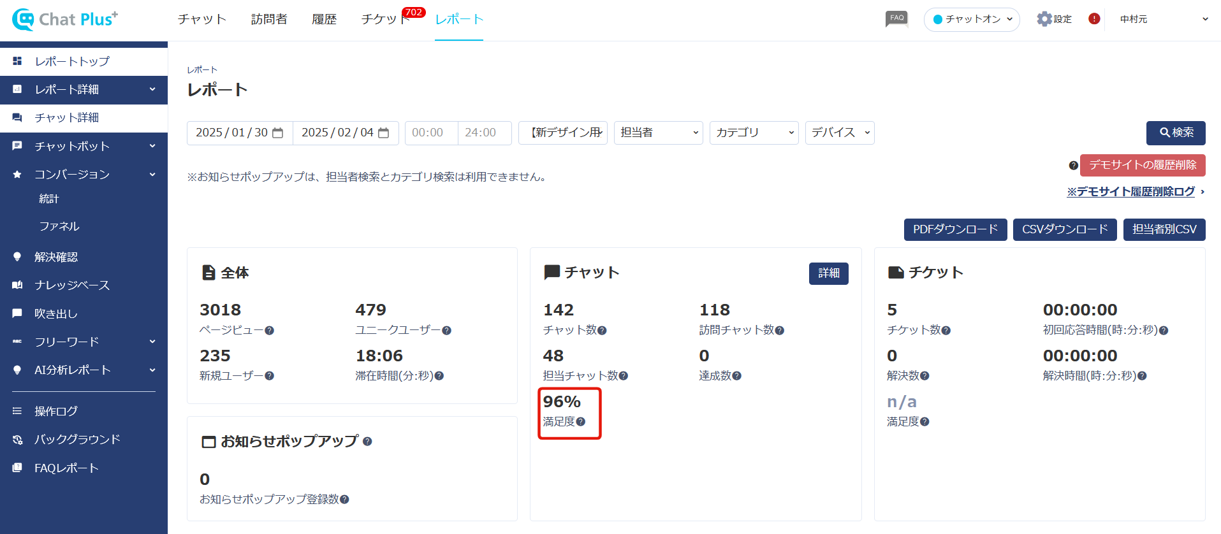The height and width of the screenshot is (534, 1221).
Task: Click the 2025/02/04 end date field
Action: 346,133
